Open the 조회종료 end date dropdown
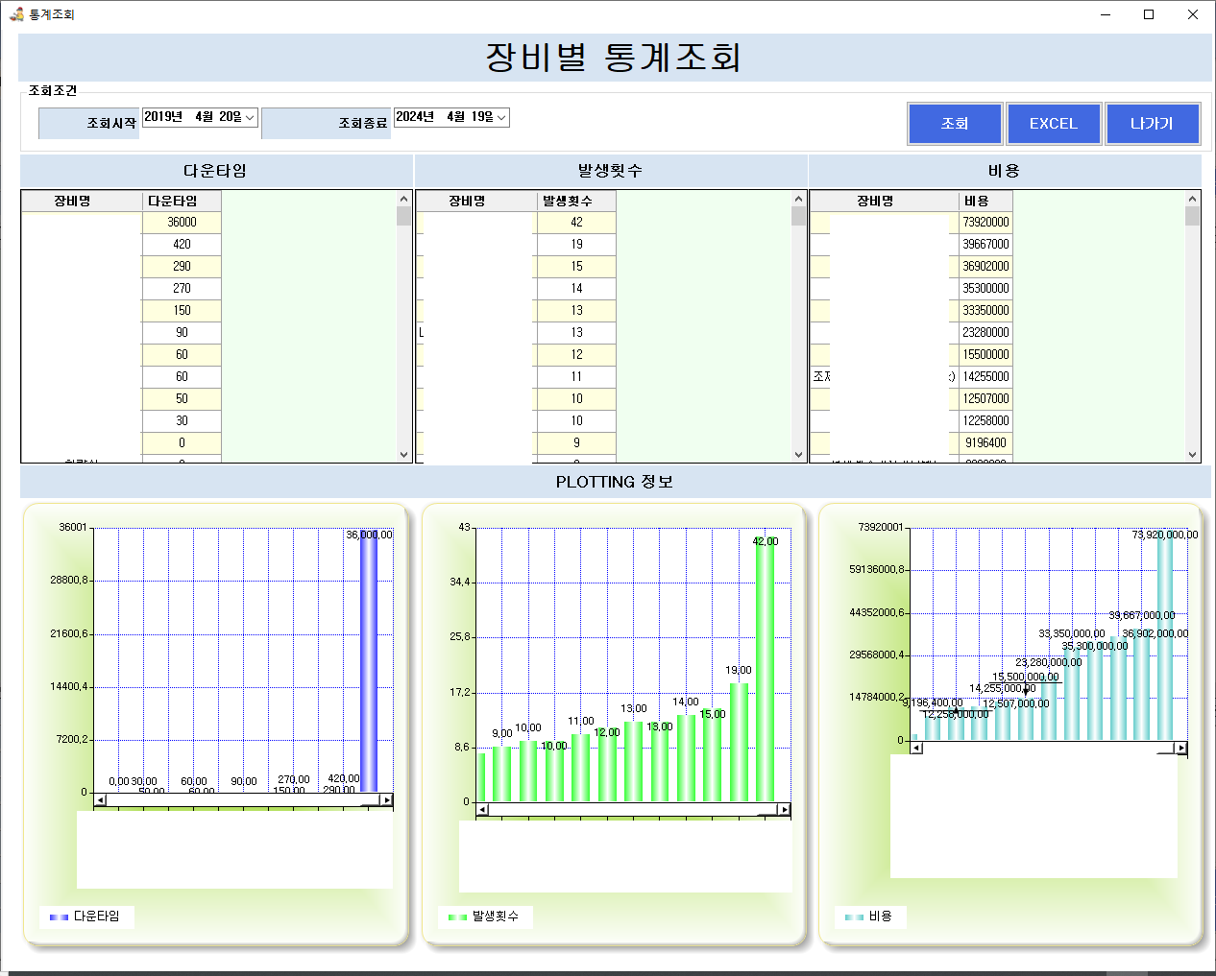The image size is (1216, 976). (x=500, y=117)
